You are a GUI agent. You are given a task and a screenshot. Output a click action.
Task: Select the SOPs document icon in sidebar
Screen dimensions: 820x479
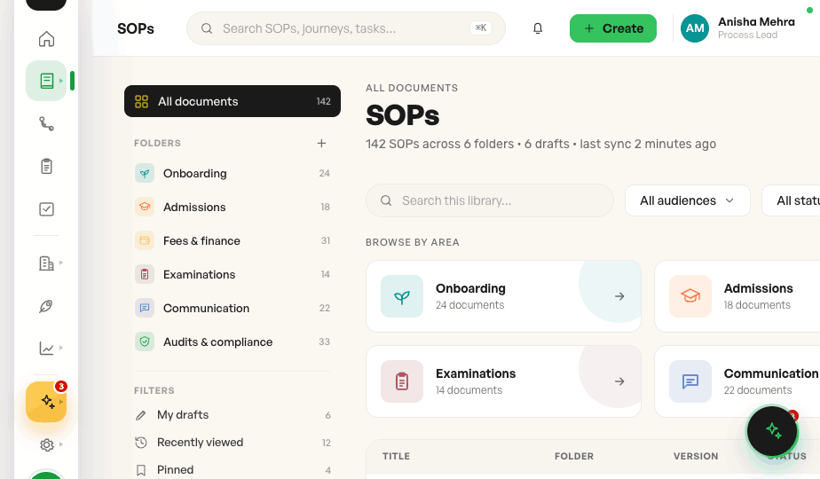point(46,81)
